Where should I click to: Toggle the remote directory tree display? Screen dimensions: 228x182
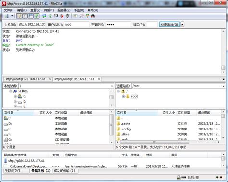pyautogui.click(x=31, y=16)
